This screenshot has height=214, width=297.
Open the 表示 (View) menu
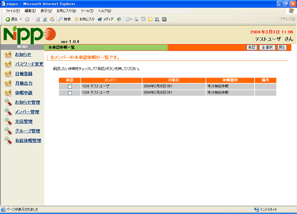(x=46, y=11)
